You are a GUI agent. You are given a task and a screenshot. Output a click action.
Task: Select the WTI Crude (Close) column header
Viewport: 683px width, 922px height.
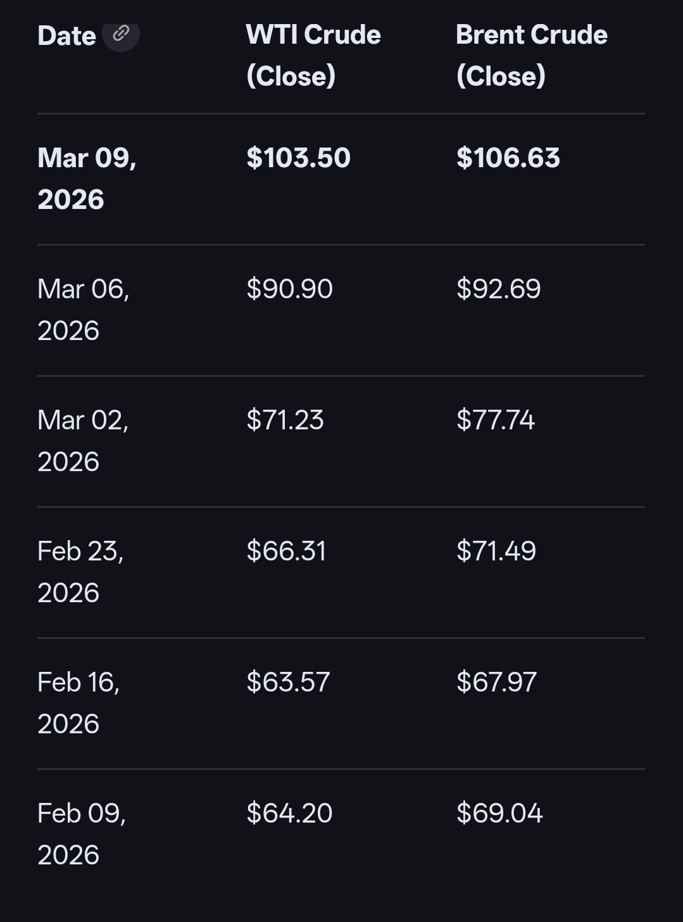click(313, 55)
